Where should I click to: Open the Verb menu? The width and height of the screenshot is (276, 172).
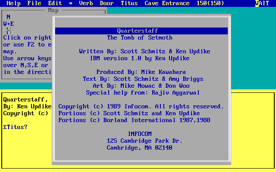point(86,3)
